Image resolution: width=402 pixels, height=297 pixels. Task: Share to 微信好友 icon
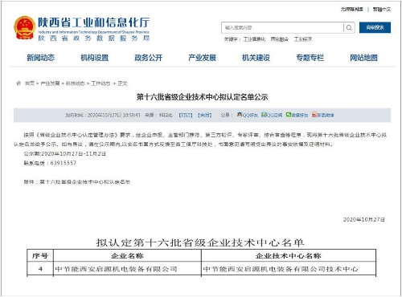coord(289,115)
